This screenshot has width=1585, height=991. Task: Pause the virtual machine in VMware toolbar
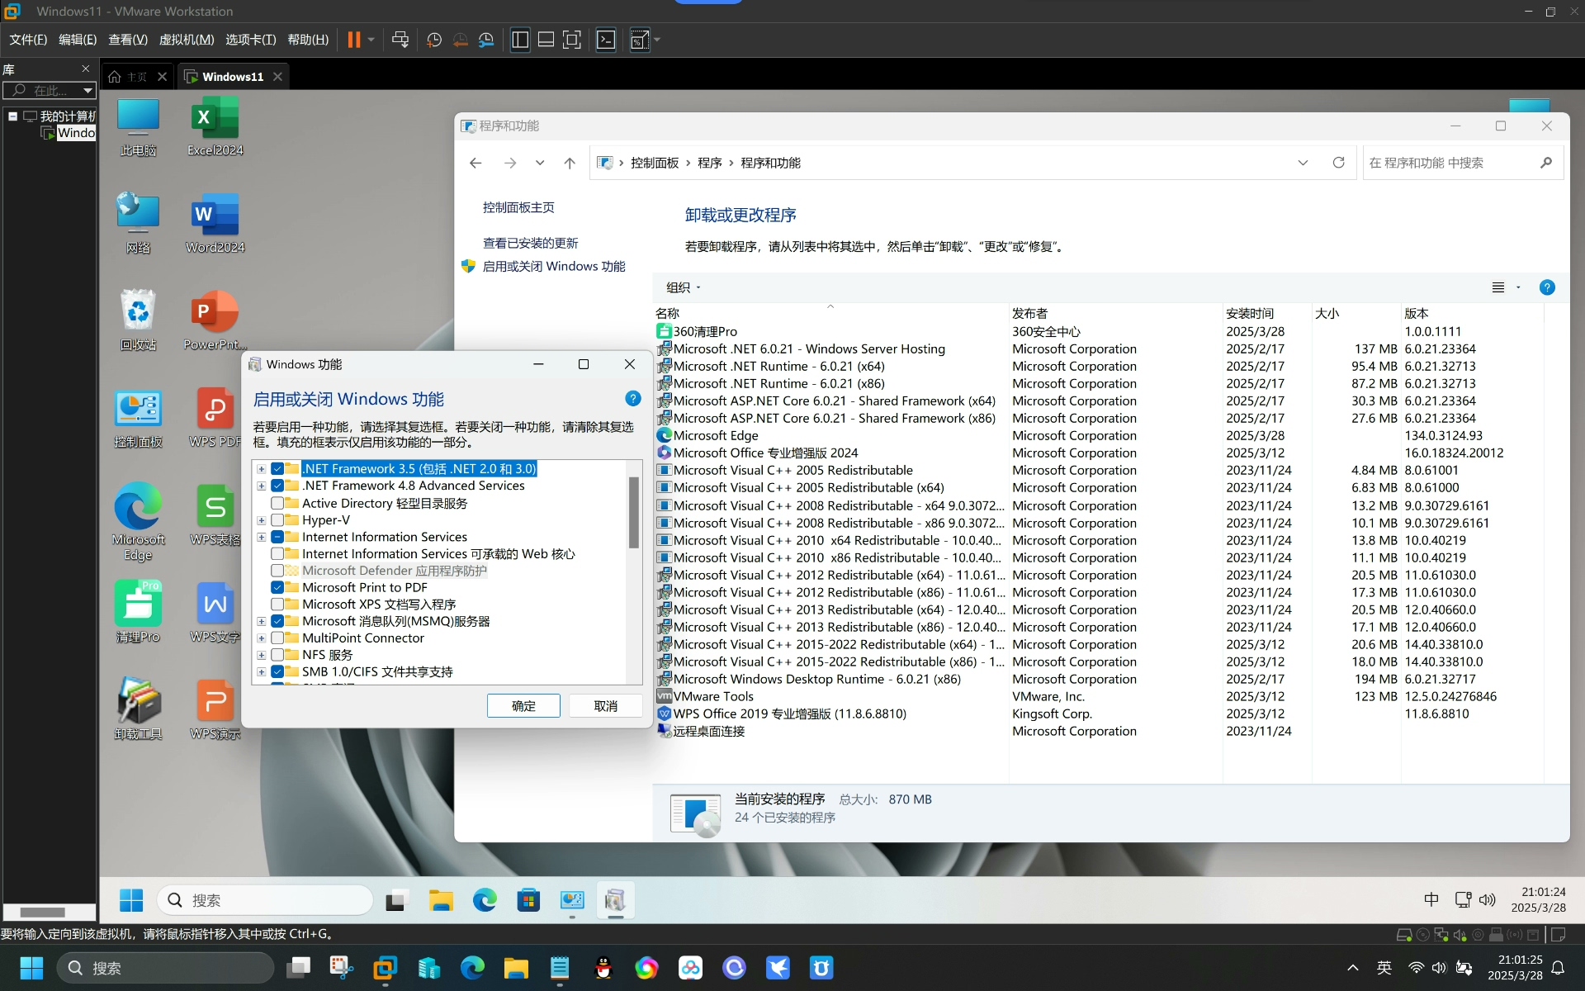(x=353, y=40)
